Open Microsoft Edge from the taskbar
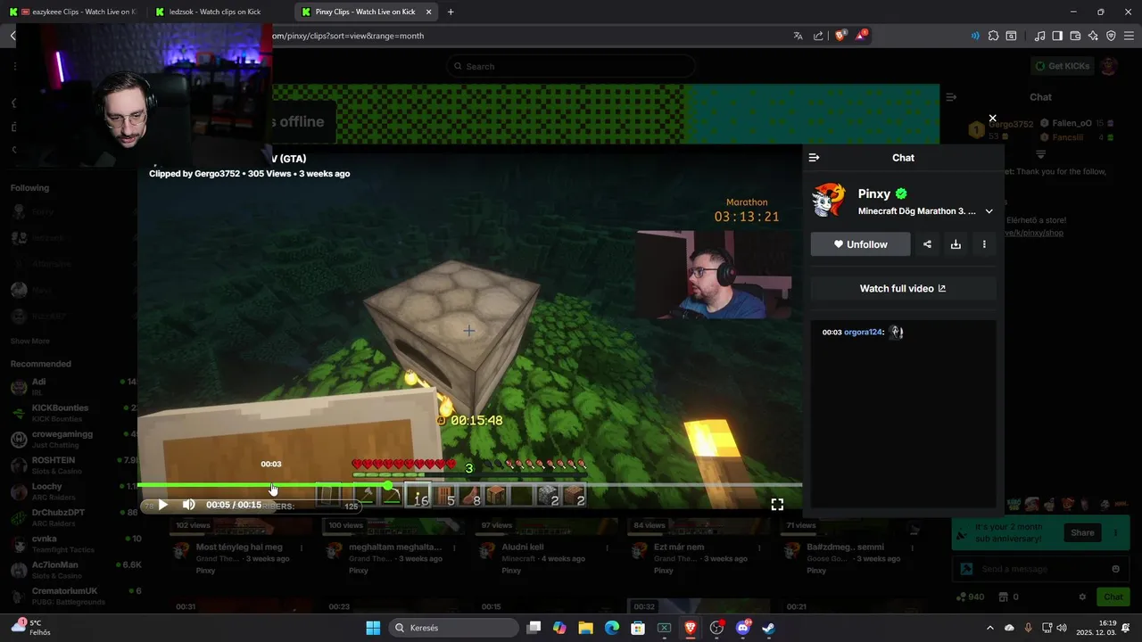Image resolution: width=1142 pixels, height=642 pixels. [x=611, y=628]
